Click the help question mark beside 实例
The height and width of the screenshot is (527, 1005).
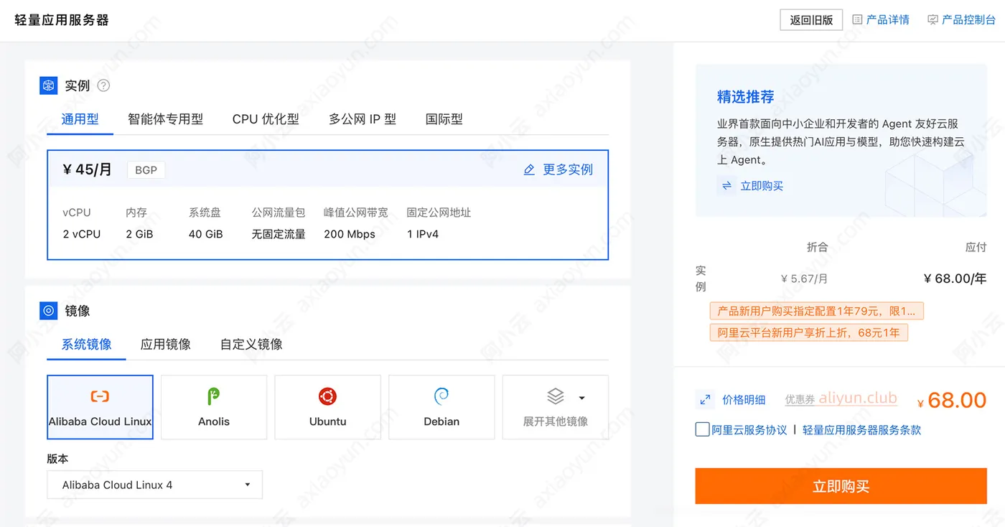click(x=103, y=85)
